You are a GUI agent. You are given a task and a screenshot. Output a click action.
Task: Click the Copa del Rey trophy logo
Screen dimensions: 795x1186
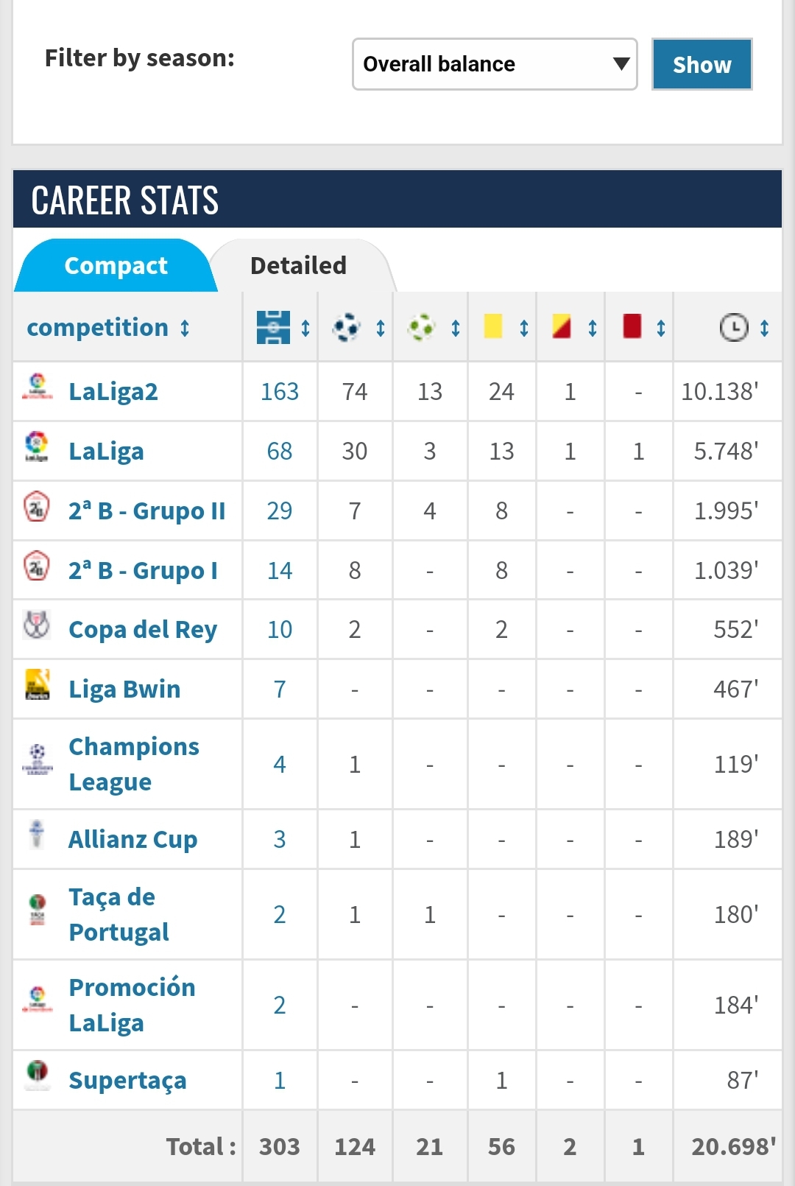(37, 625)
